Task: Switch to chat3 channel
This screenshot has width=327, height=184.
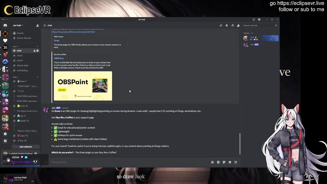Action: [25, 61]
